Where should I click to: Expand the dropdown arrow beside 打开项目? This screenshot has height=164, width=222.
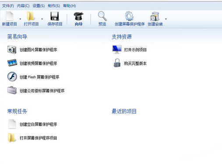tap(42, 19)
